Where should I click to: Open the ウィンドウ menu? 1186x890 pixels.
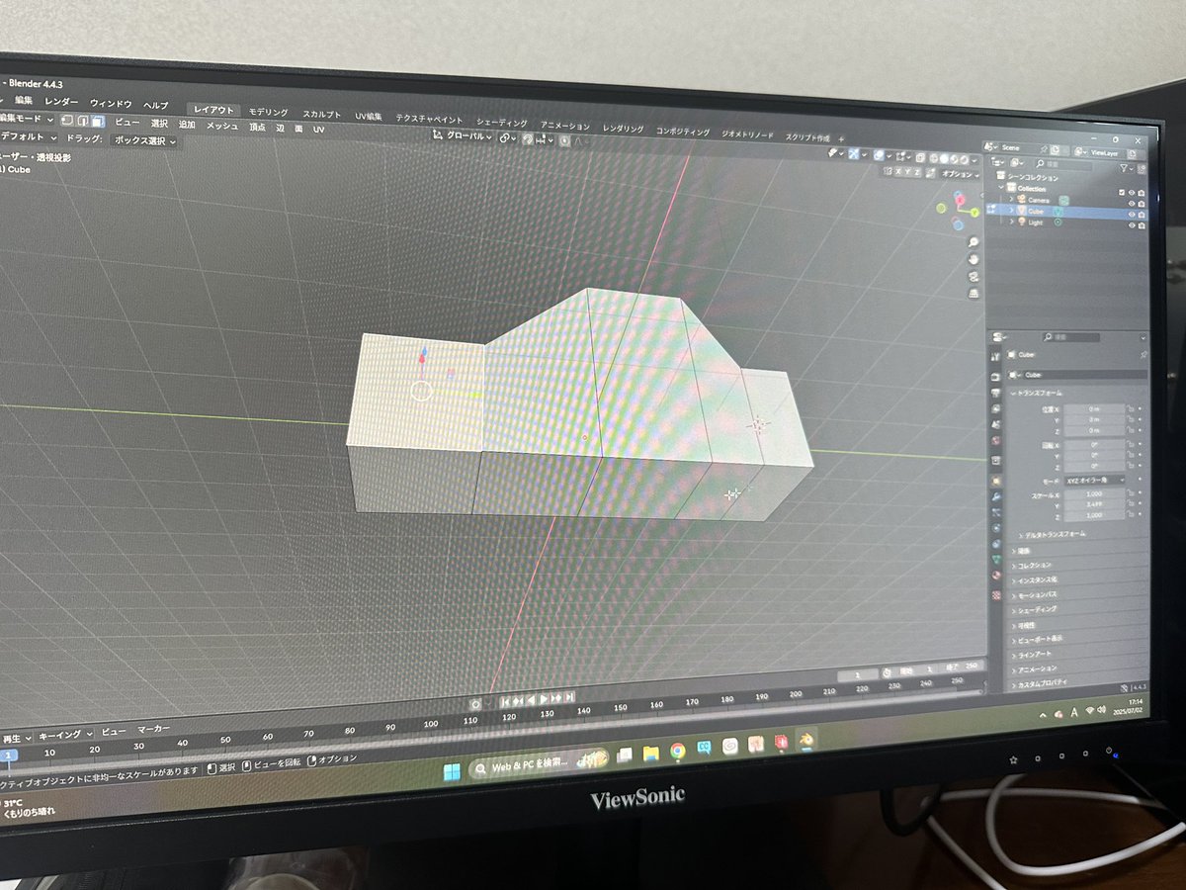pyautogui.click(x=111, y=104)
